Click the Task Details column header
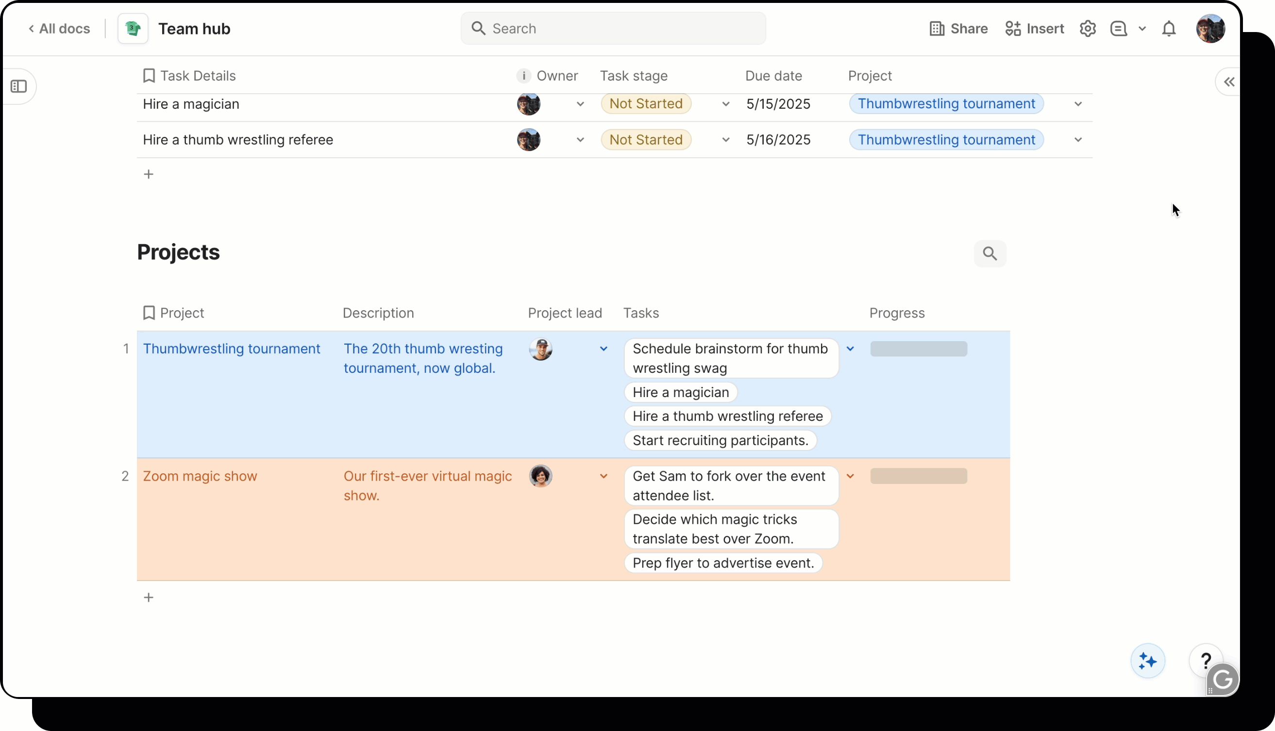This screenshot has width=1275, height=731. pyautogui.click(x=198, y=76)
